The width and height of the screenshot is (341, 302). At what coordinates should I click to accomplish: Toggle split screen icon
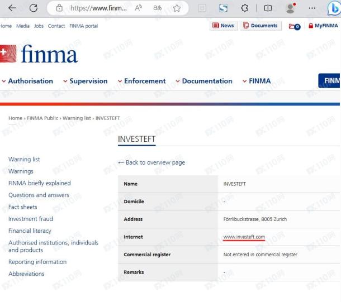[x=268, y=8]
